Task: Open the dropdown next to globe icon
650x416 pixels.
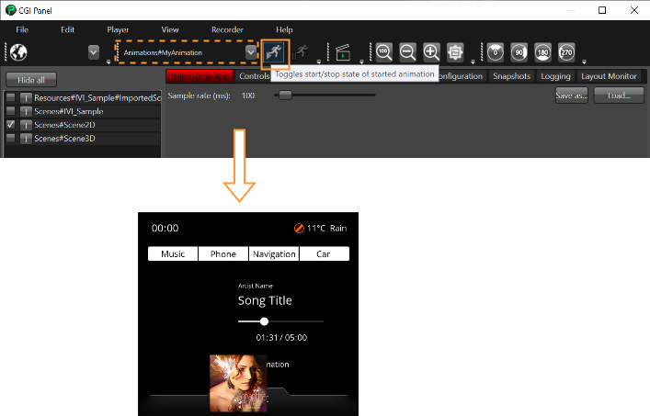Action: click(94, 52)
